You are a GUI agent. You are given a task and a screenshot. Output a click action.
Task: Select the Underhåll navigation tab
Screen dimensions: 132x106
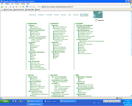click(49, 15)
